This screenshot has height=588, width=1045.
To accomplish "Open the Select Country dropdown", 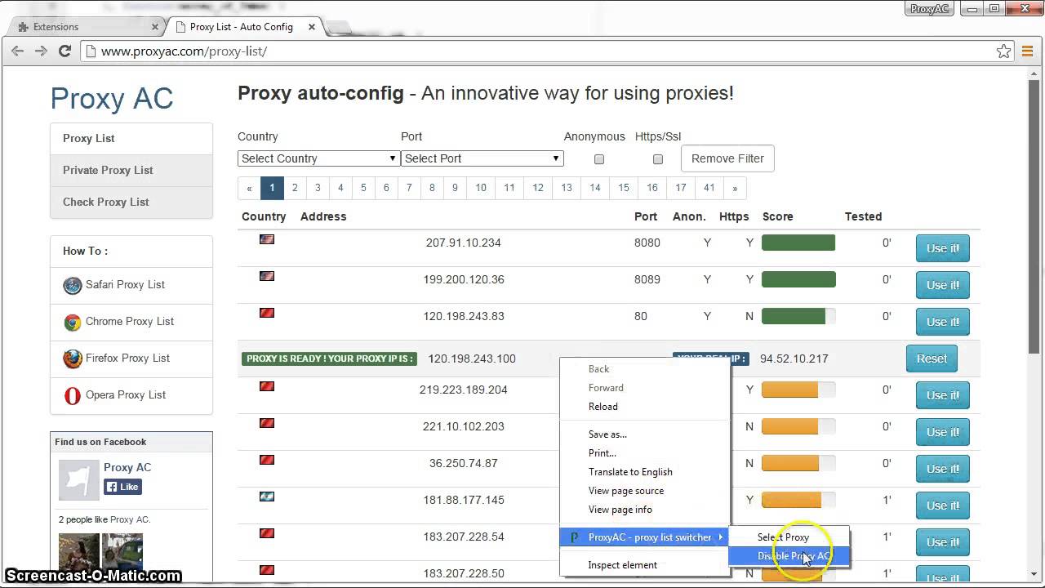I will tap(318, 158).
